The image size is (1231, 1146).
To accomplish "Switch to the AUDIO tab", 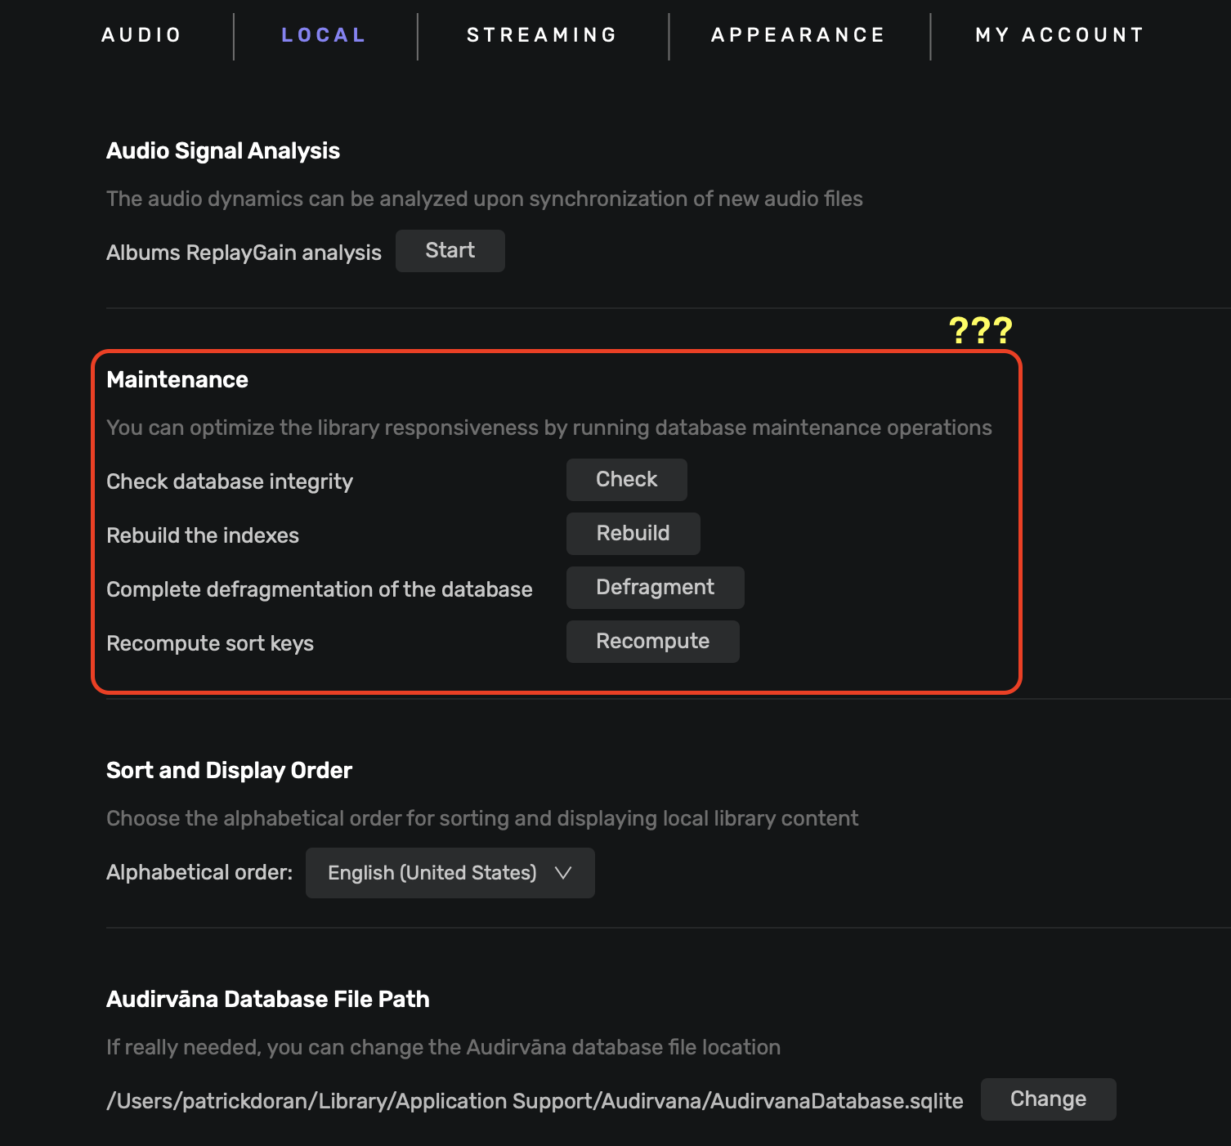I will [141, 35].
